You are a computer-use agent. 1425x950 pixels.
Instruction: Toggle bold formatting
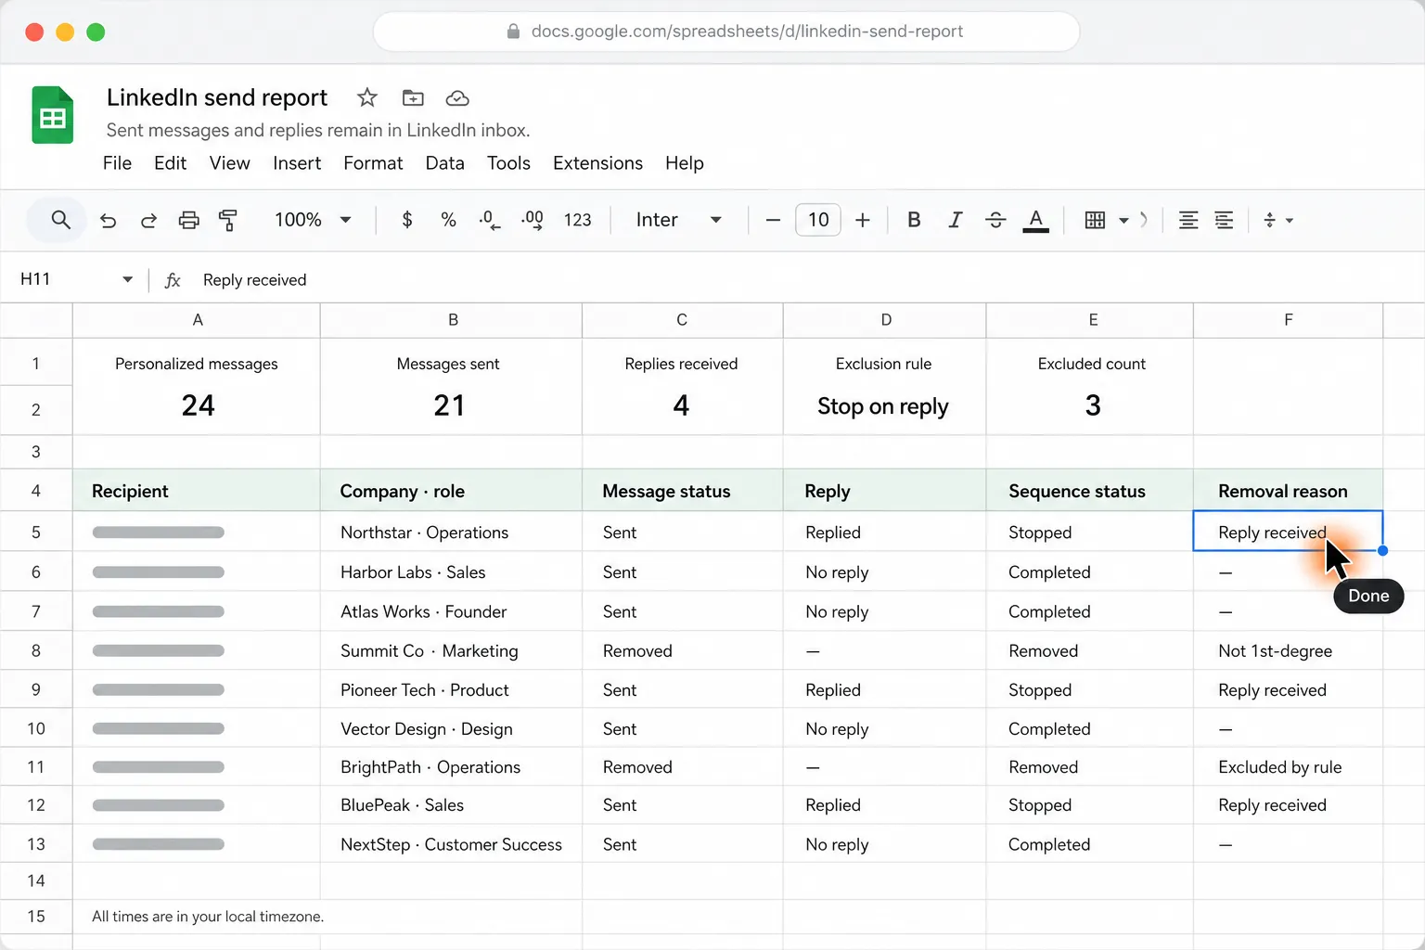(914, 220)
